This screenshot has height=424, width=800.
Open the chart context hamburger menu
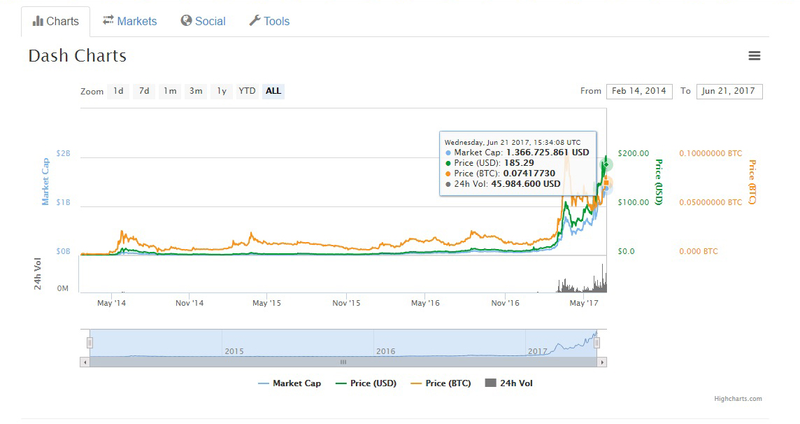[x=754, y=55]
